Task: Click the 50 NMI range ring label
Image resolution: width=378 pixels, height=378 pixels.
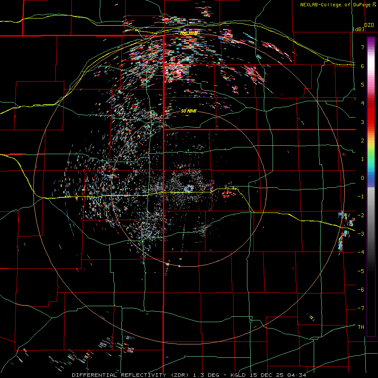Action: pos(189,111)
